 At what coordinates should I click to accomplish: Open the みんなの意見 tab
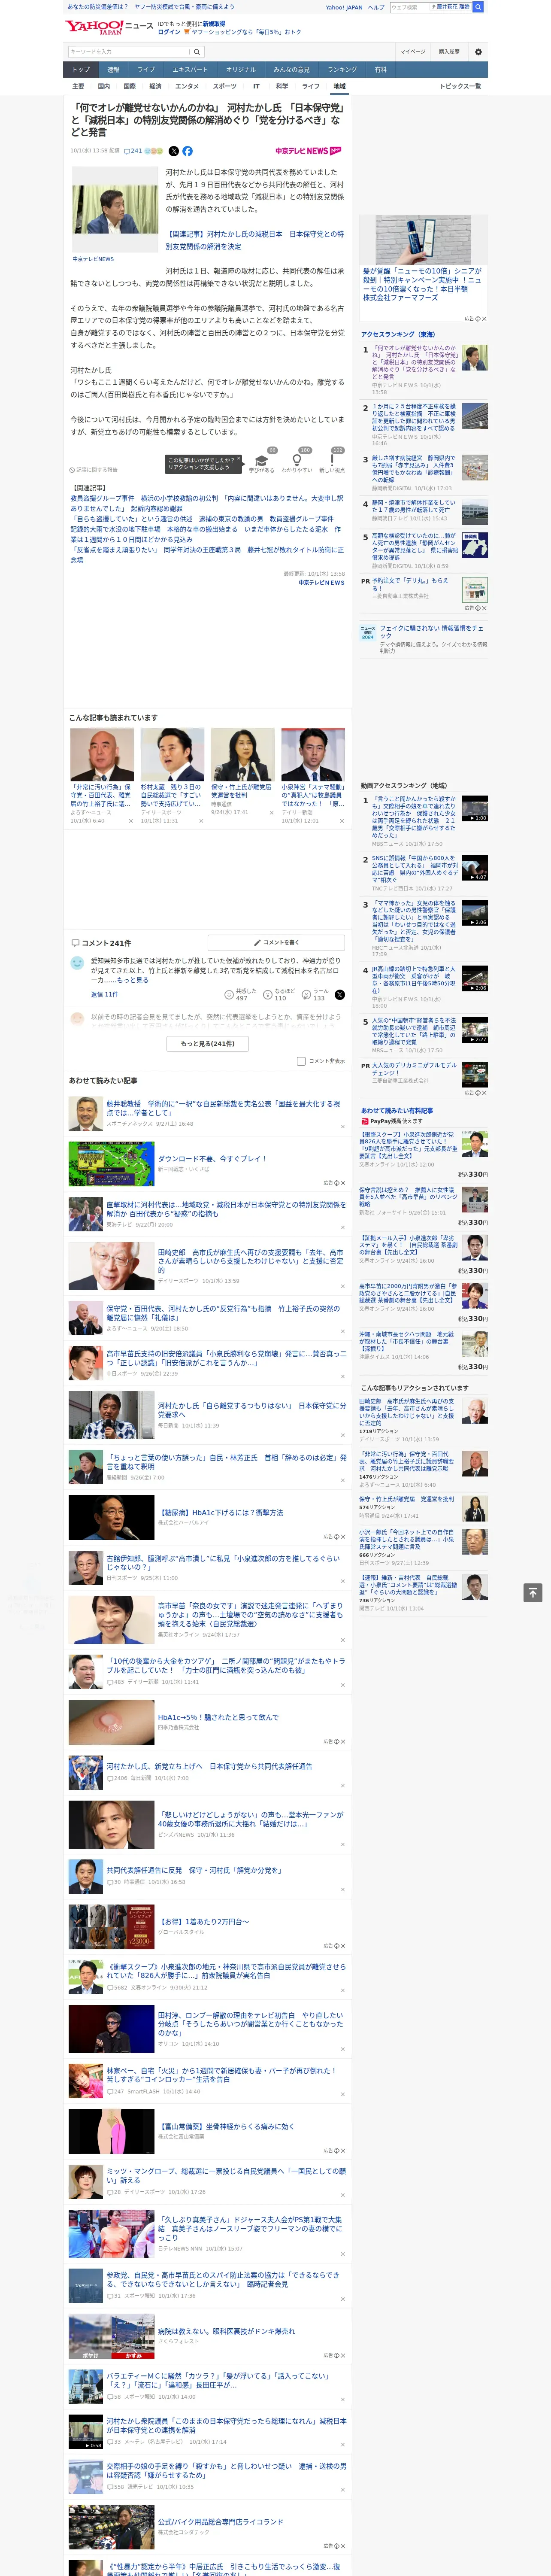[291, 70]
